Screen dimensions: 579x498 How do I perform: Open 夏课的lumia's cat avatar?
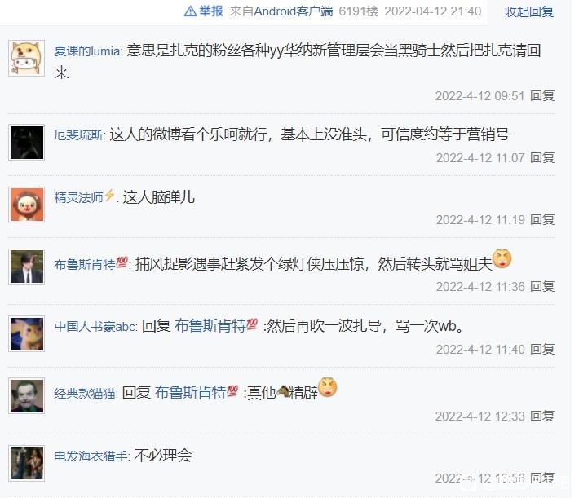[27, 59]
